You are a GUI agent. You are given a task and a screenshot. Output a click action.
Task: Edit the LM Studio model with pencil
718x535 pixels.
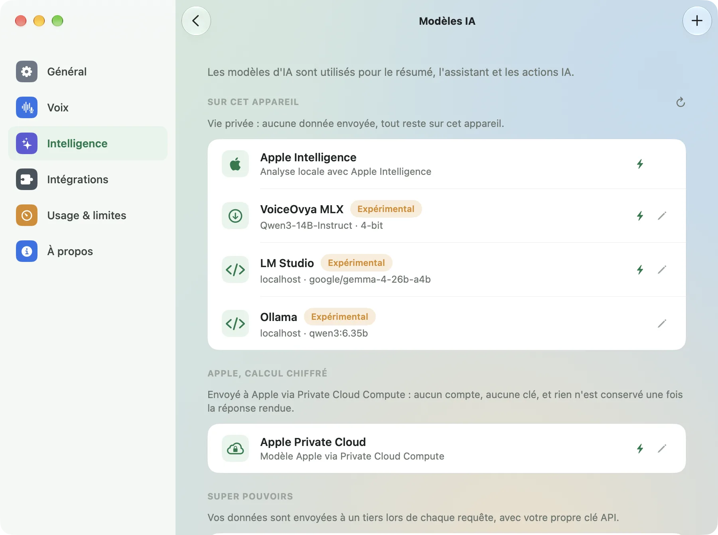pyautogui.click(x=662, y=269)
